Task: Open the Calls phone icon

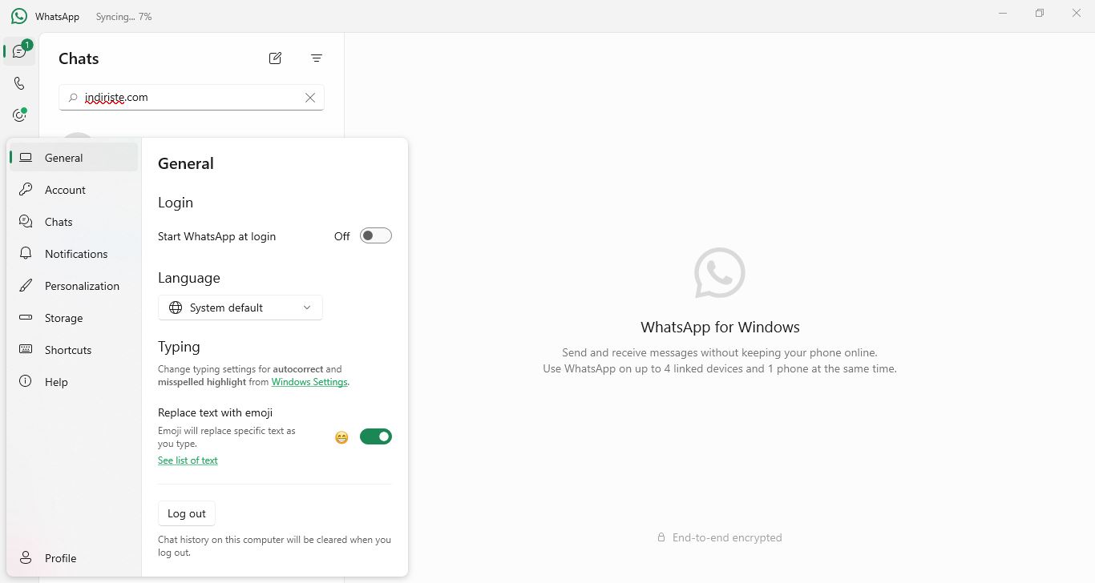Action: click(19, 83)
